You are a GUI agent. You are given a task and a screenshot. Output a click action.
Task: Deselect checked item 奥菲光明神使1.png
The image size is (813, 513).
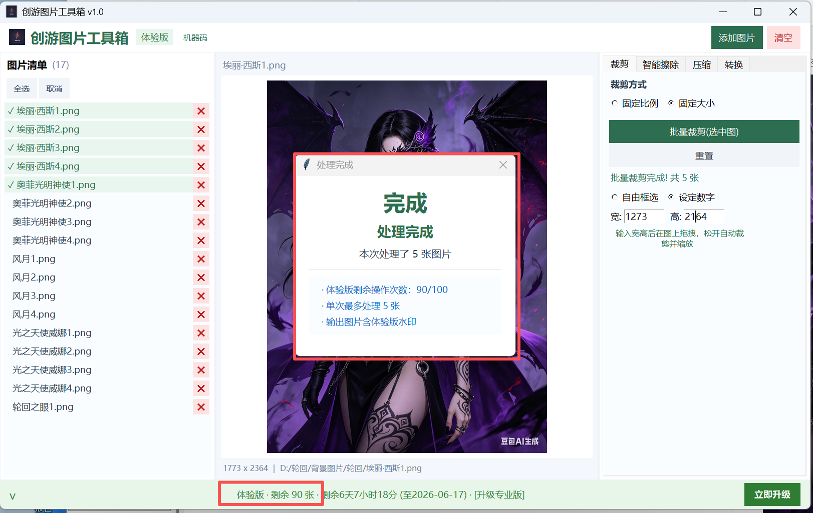[x=99, y=185]
